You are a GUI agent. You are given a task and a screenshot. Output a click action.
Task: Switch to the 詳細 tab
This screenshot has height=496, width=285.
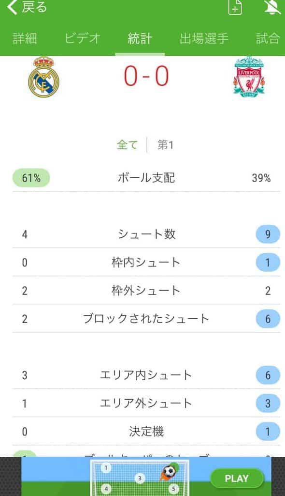25,39
